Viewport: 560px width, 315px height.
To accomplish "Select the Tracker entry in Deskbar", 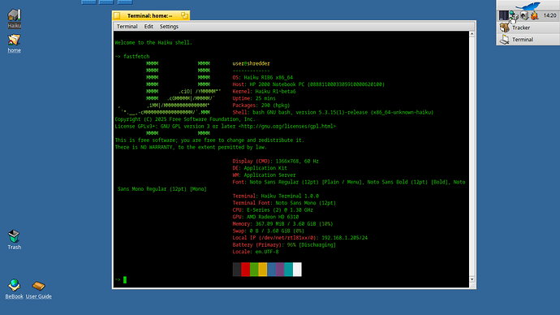I will 528,28.
